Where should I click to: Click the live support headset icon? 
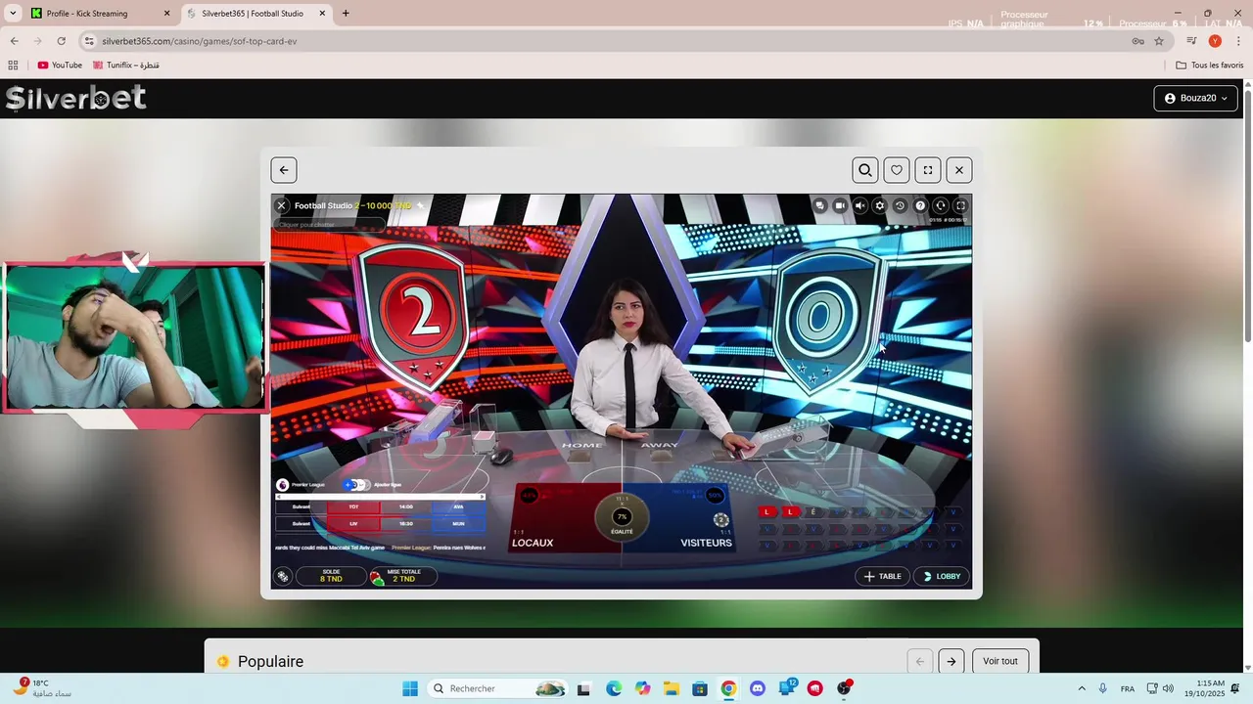tap(941, 205)
